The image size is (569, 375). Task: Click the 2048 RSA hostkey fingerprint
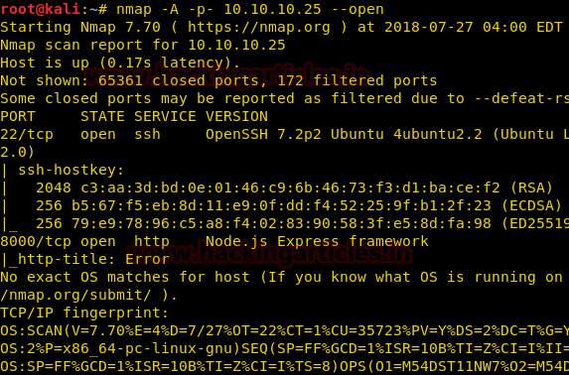(x=294, y=187)
